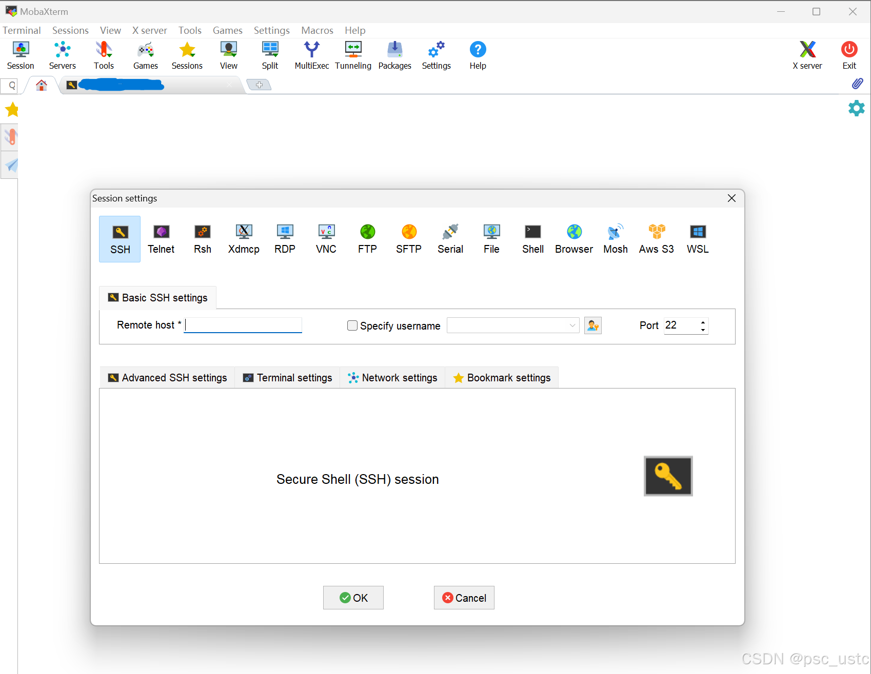
Task: Open the Games toolbar icon
Action: click(146, 55)
